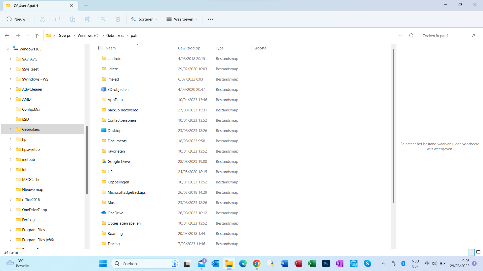The width and height of the screenshot is (483, 271).
Task: Switch to the large thumbnails view toggle
Action: coord(478,252)
